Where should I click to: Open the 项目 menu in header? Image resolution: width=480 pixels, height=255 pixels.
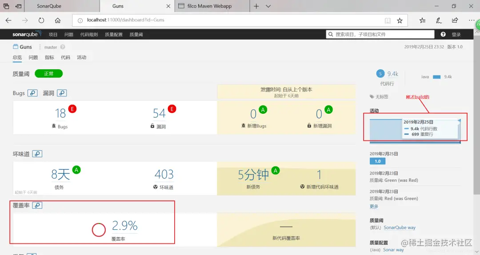click(x=53, y=34)
